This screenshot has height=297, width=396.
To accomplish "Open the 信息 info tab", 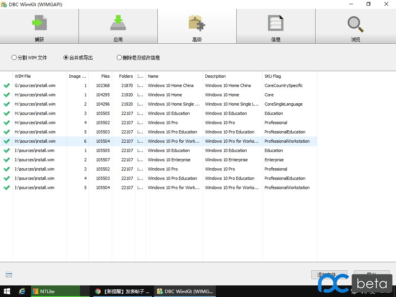I will click(276, 26).
